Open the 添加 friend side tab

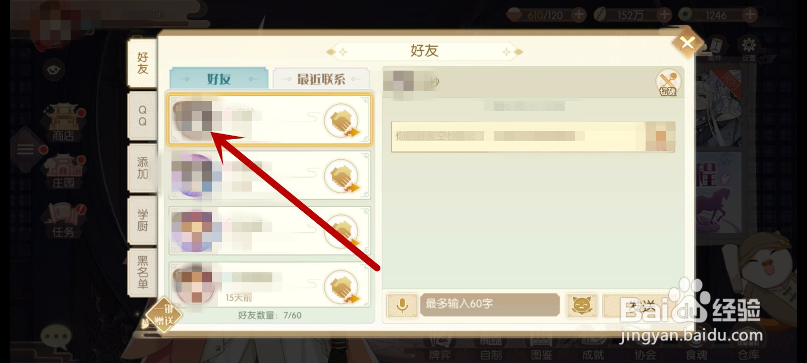pyautogui.click(x=143, y=168)
